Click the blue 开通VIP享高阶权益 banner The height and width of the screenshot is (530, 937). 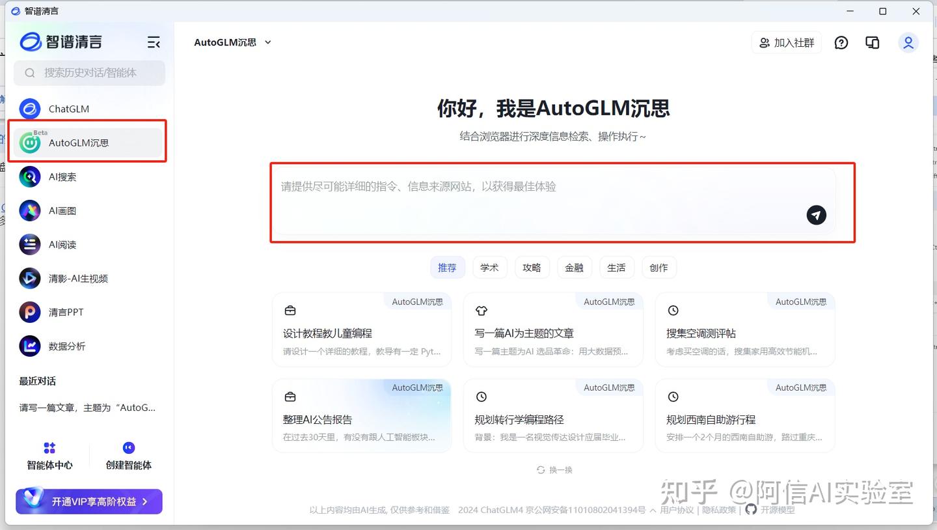[x=88, y=501]
